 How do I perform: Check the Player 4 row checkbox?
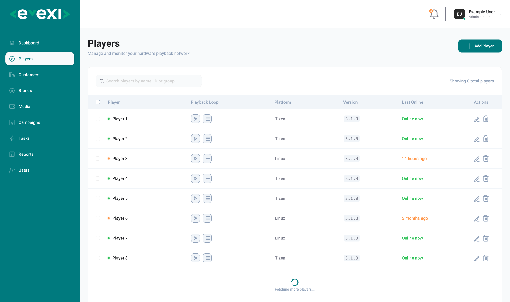98,178
